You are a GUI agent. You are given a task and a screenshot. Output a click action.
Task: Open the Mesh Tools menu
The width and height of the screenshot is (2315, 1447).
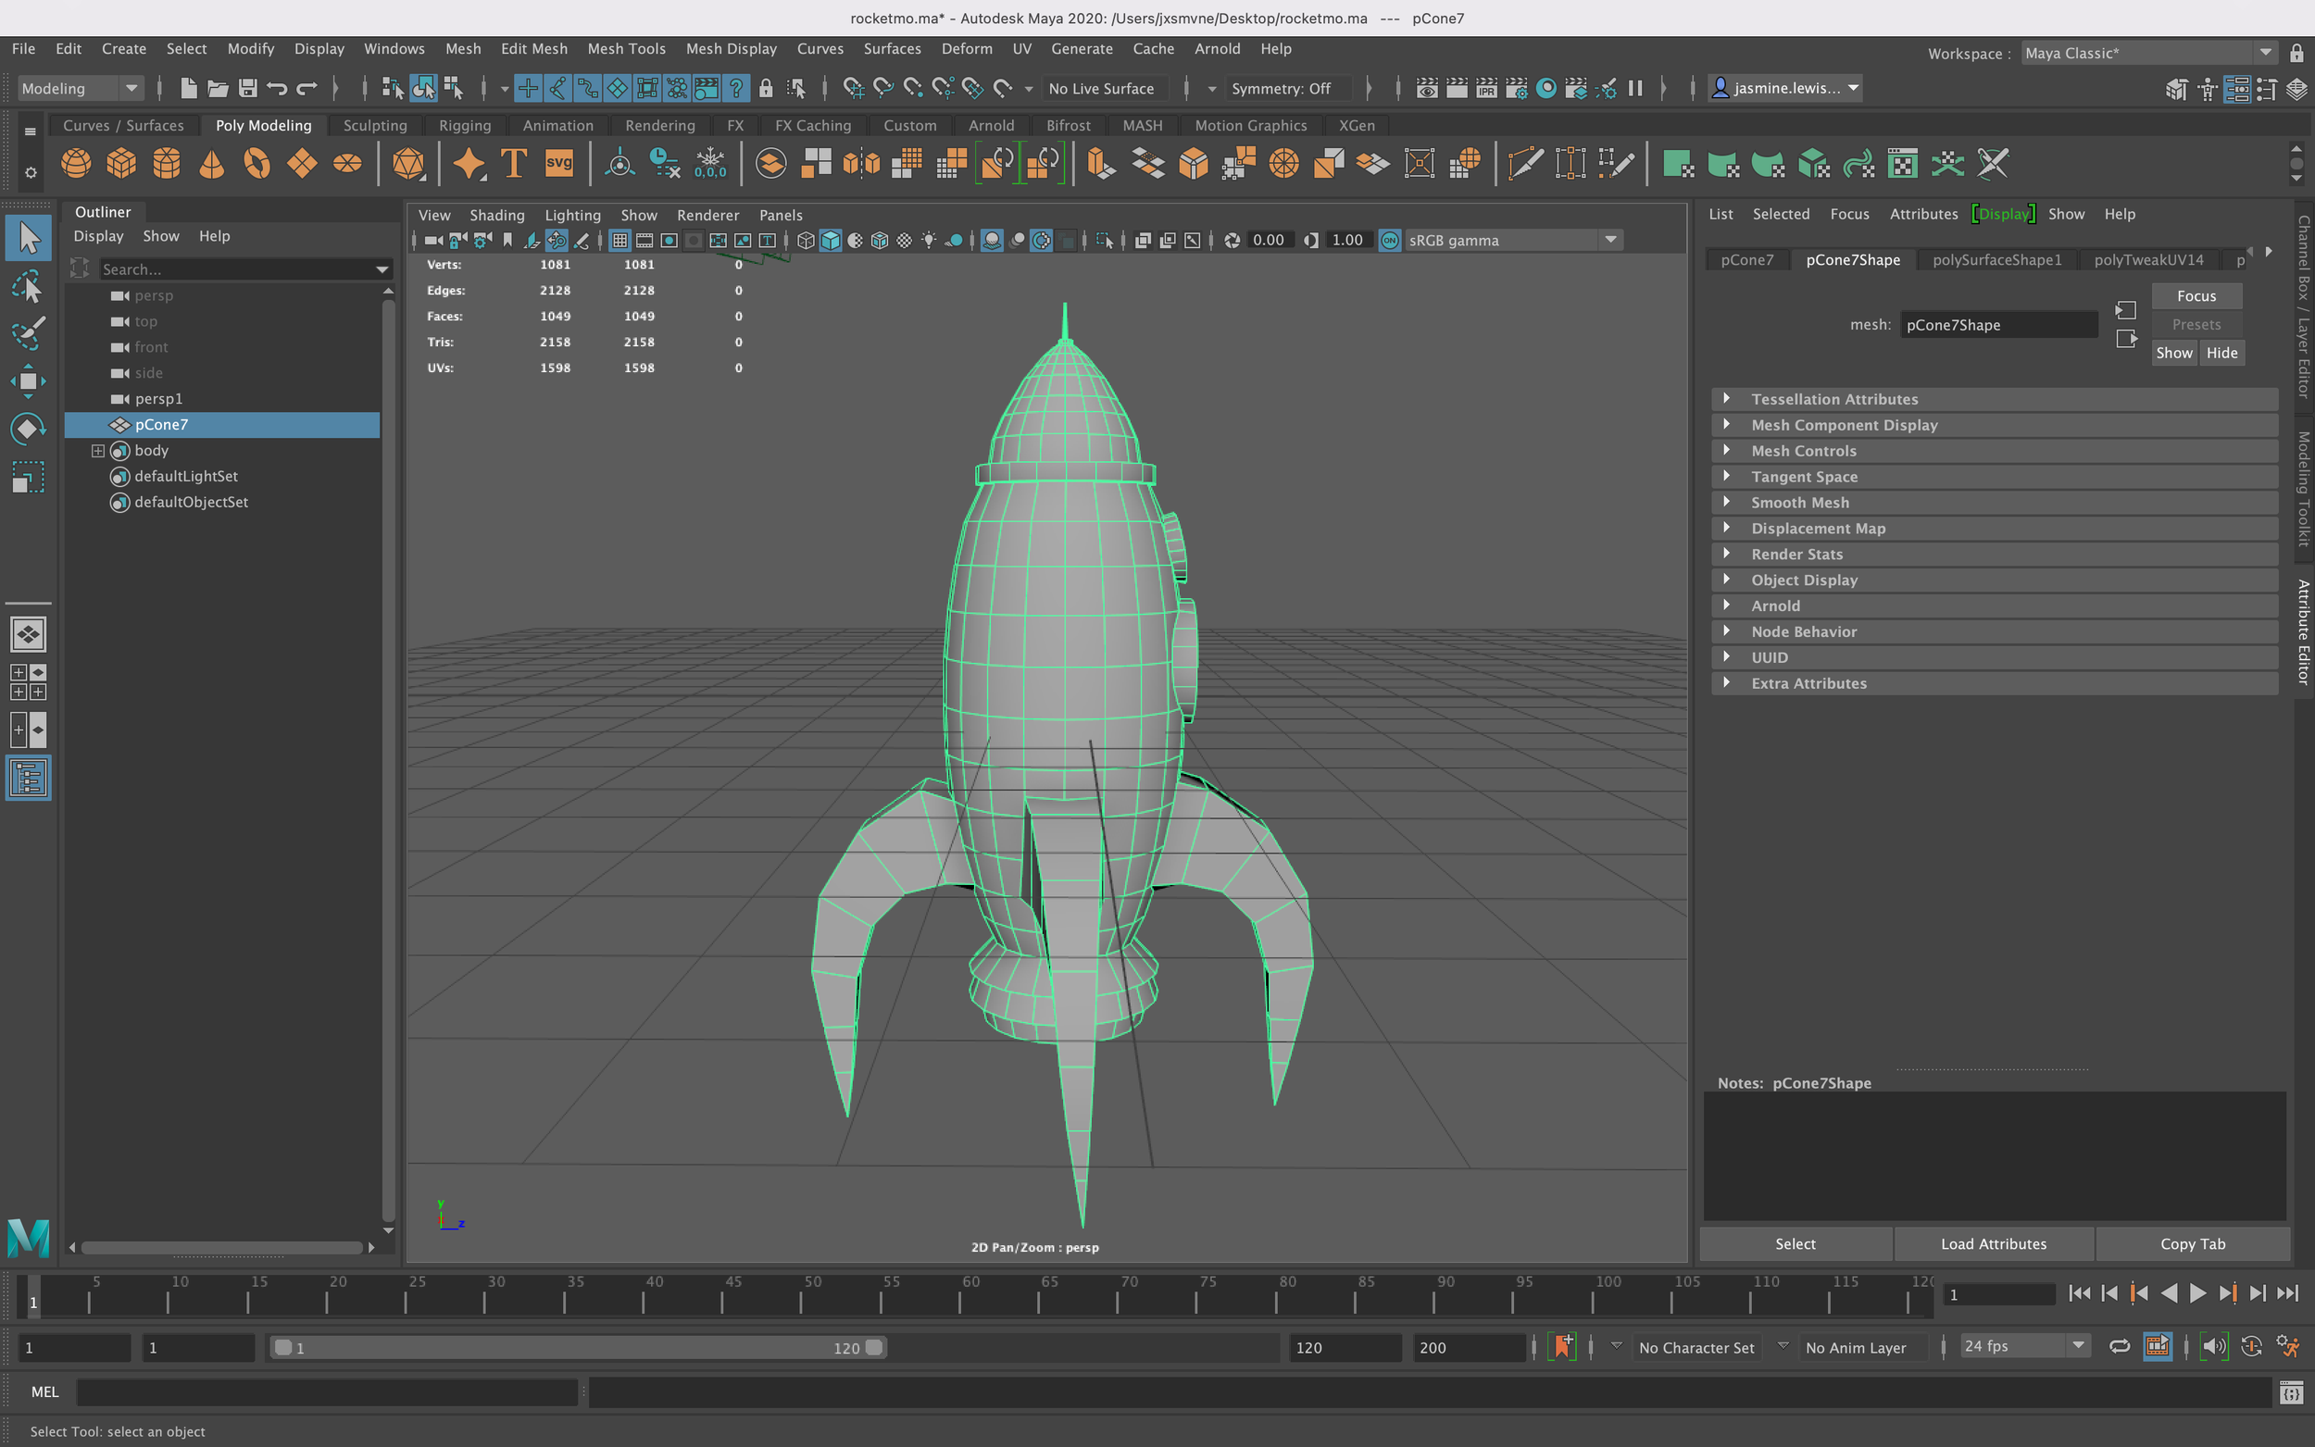click(626, 49)
